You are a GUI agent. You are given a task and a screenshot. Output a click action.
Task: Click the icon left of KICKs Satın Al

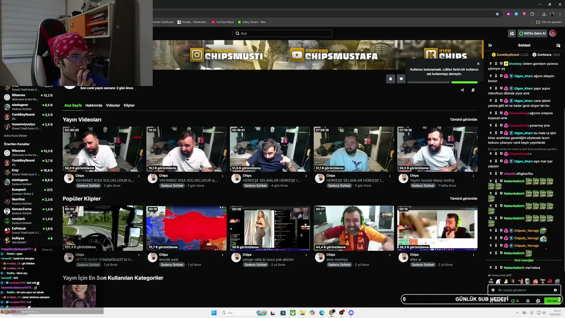coord(512,33)
